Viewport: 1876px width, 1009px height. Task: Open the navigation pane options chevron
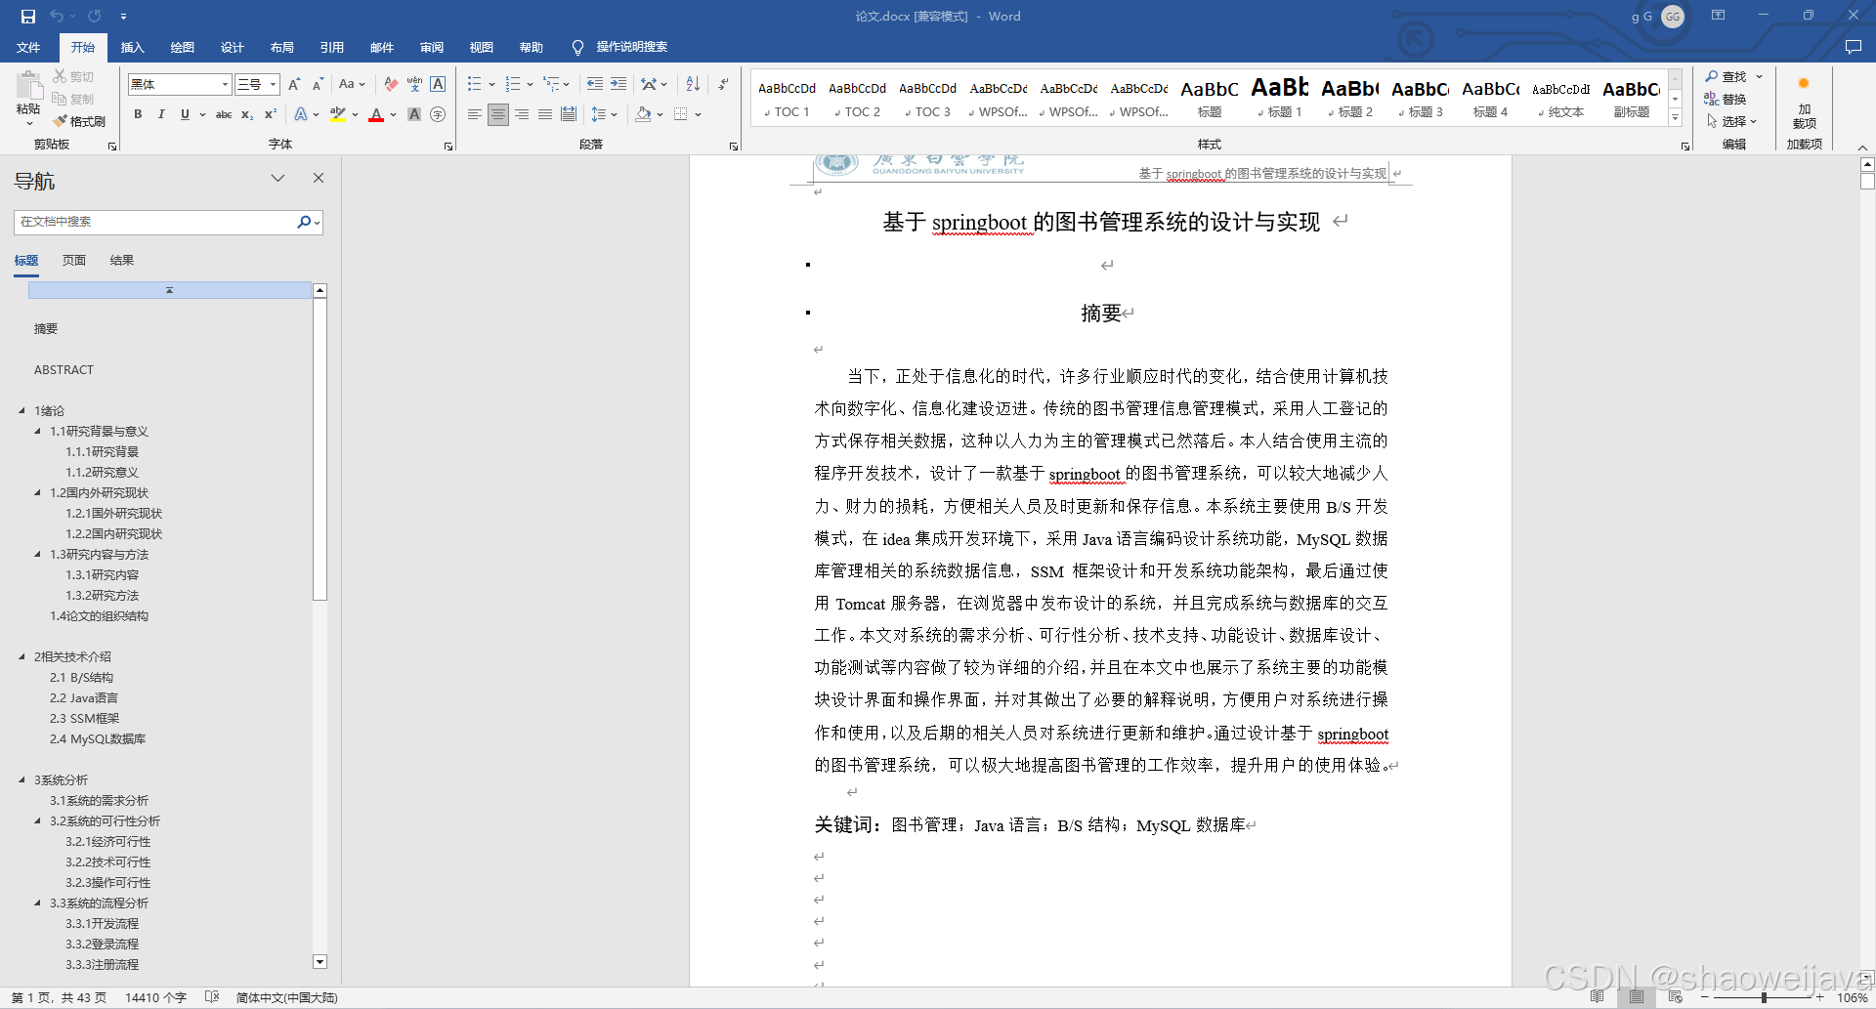click(x=277, y=178)
